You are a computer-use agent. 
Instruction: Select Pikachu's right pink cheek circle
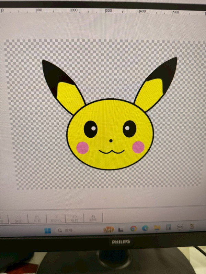point(138,147)
